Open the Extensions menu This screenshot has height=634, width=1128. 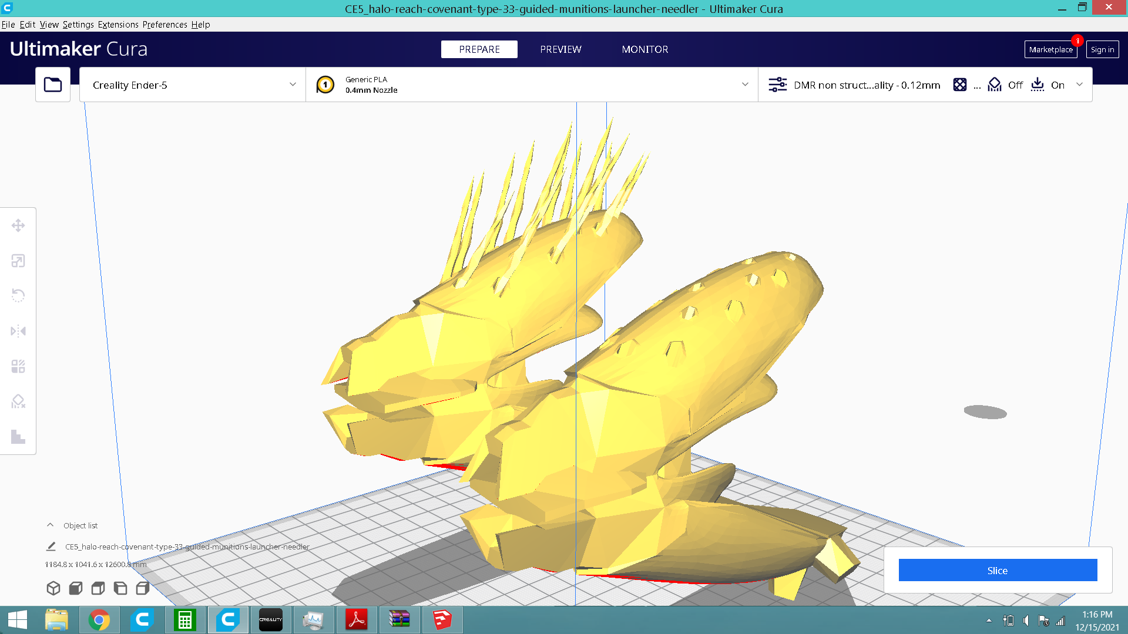118,25
